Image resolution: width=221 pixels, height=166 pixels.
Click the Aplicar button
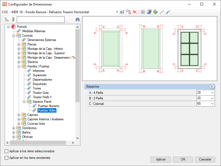pos(160,159)
